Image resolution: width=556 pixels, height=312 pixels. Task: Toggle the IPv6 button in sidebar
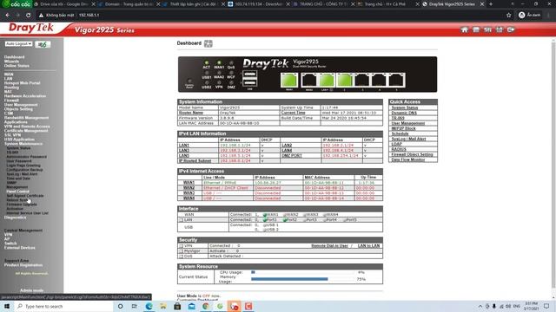[43, 44]
